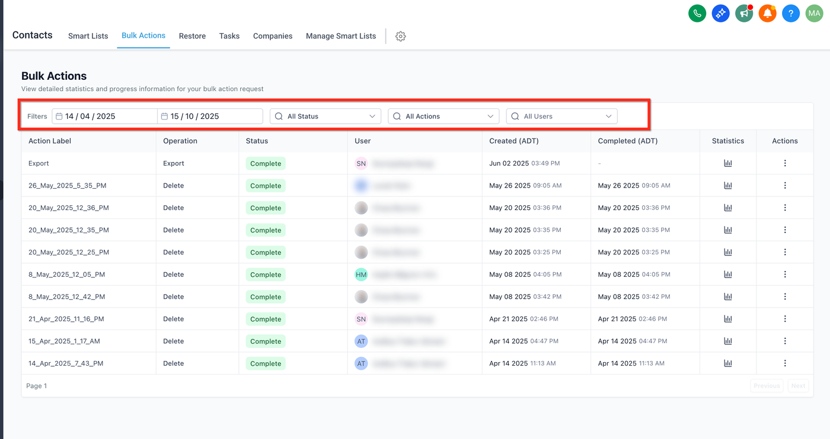The width and height of the screenshot is (830, 439).
Task: Click the Previous pagination button
Action: [x=767, y=386]
